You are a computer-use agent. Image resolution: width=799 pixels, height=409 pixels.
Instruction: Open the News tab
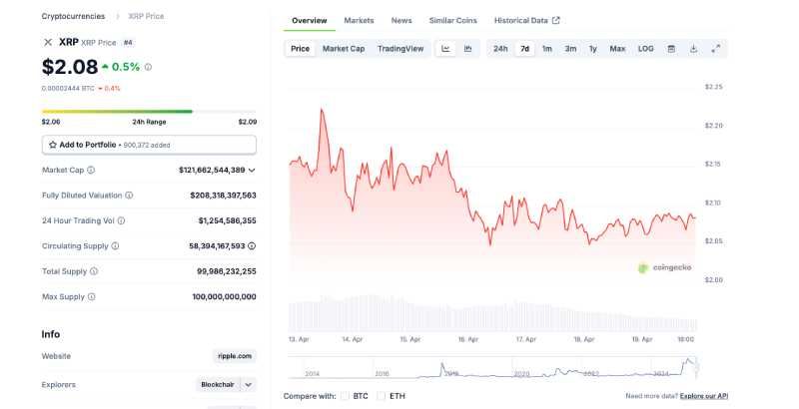[401, 20]
